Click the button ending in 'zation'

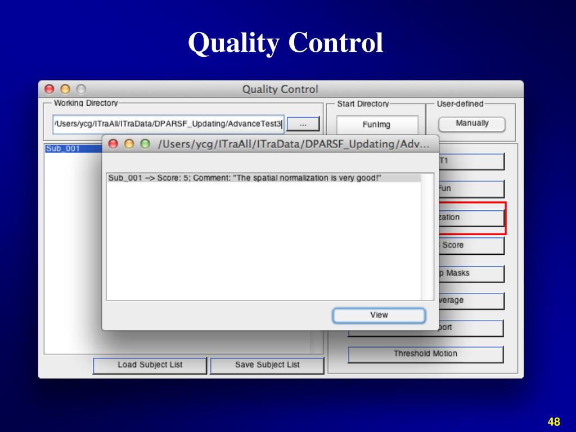click(471, 218)
